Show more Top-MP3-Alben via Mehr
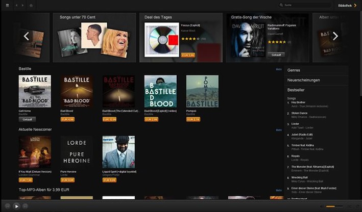362x212 pixels. (279, 190)
